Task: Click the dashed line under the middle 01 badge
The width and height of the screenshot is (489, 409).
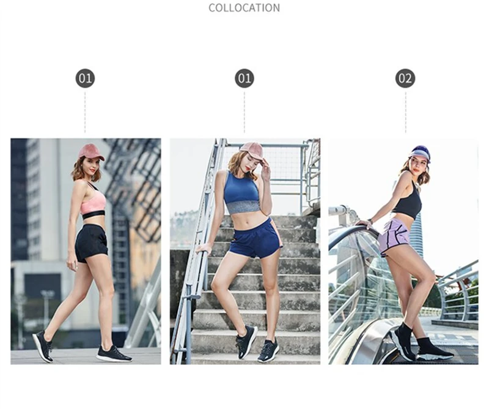Action: point(244,112)
